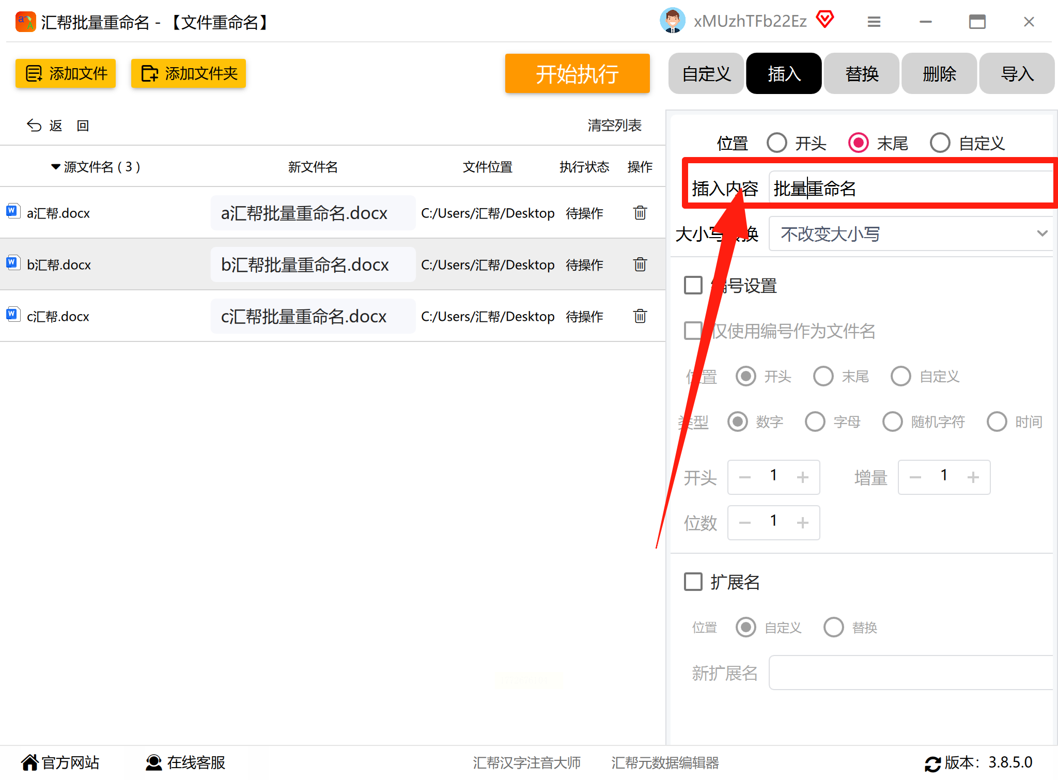Switch to the 删除 tab

click(x=939, y=74)
